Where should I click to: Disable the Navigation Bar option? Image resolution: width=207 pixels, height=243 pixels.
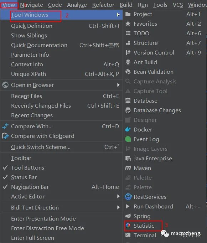pyautogui.click(x=5, y=187)
